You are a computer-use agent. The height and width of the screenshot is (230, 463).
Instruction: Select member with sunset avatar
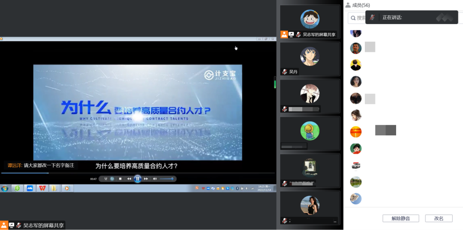click(356, 132)
